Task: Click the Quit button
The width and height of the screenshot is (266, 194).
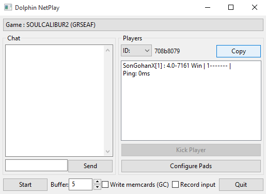Action: [x=241, y=185]
